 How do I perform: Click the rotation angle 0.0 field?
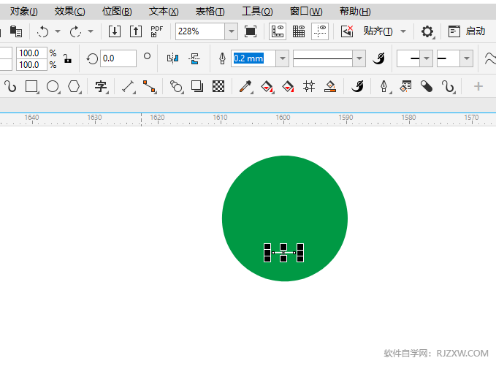[x=118, y=58]
